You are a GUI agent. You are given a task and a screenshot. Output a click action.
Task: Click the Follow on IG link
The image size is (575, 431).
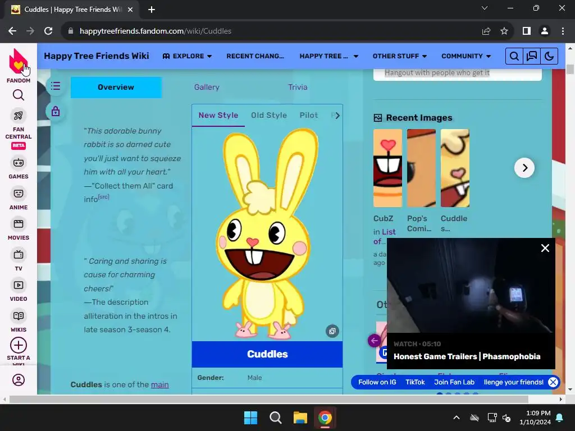point(377,382)
